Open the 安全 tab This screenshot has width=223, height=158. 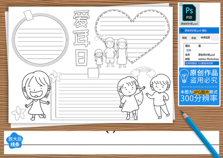(x=194, y=38)
